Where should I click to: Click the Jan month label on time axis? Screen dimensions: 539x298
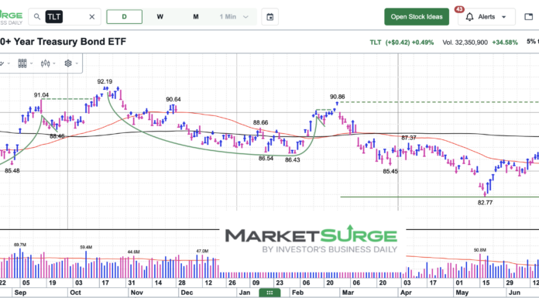245,293
